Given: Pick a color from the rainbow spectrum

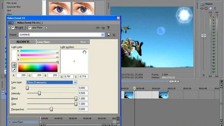Looking at the screenshot, I should (x=38, y=67).
